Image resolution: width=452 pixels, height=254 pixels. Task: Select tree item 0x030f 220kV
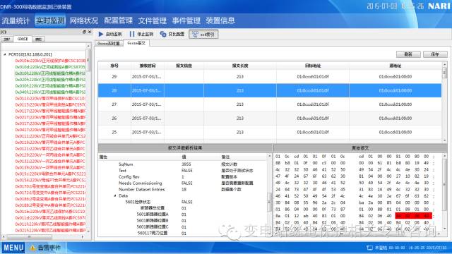tap(50, 86)
